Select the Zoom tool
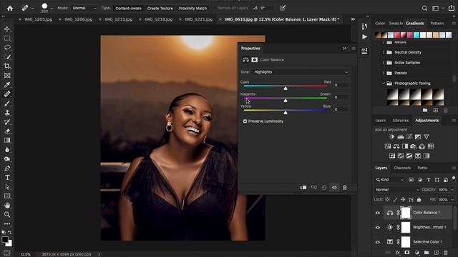The height and width of the screenshot is (257, 458). tap(7, 215)
